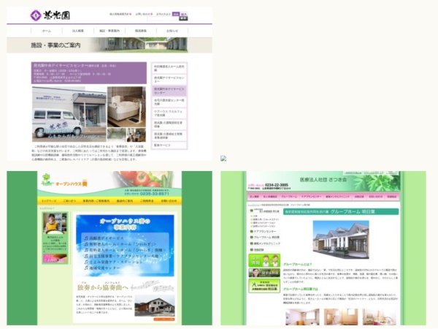Click 高齢者デイサービス in the blue sky banner

[104, 238]
